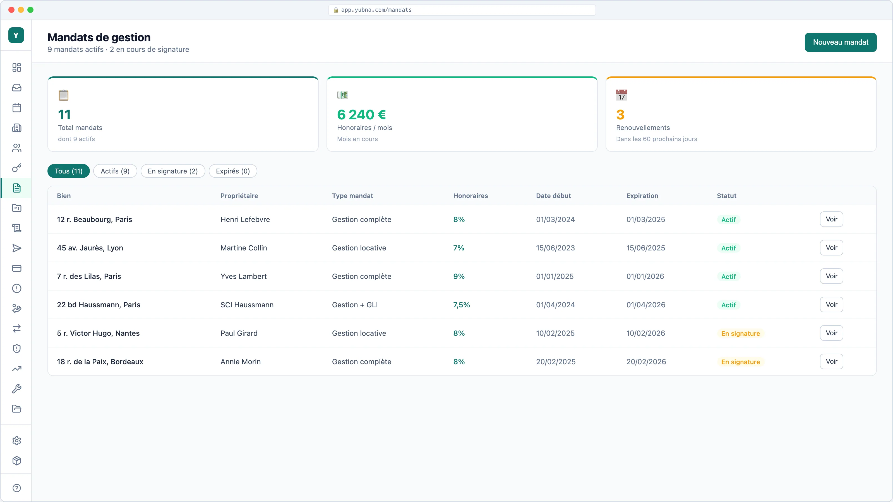Open the shield alert icon in sidebar

pos(17,349)
